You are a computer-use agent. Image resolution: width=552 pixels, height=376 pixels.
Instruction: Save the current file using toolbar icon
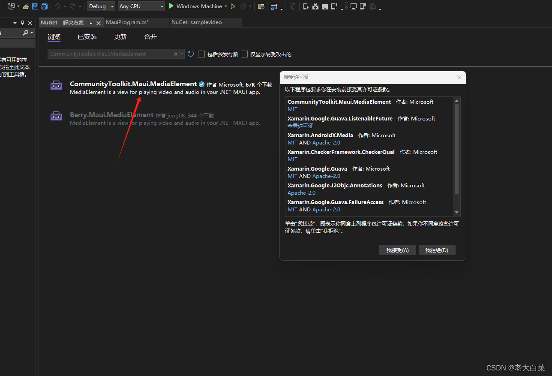(35, 6)
